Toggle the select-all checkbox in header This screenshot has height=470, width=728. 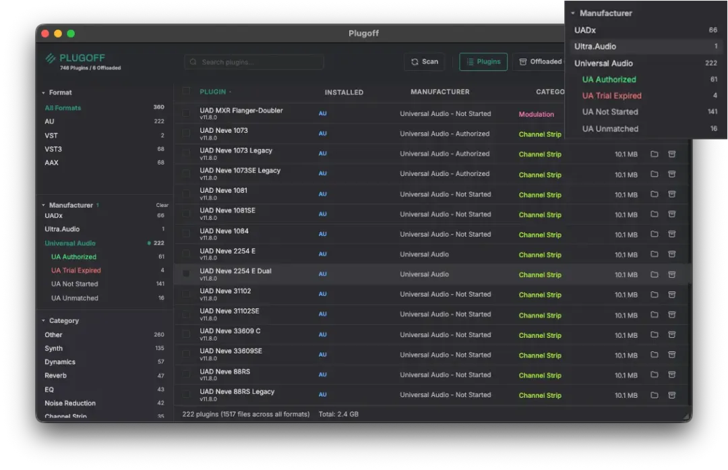point(186,91)
